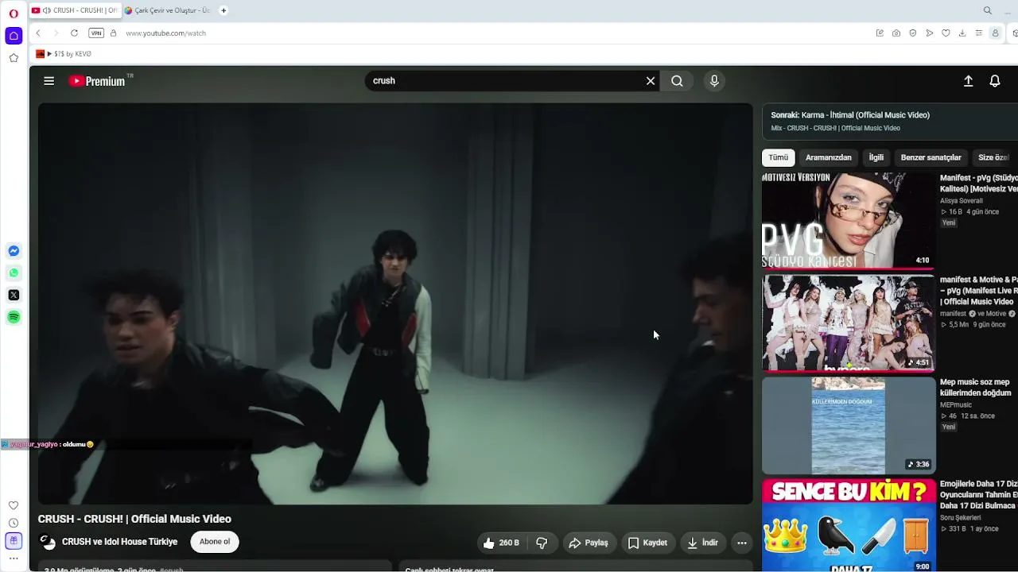This screenshot has width=1018, height=572.
Task: Open the manifest & Motive pVg thumbnail
Action: tap(849, 323)
